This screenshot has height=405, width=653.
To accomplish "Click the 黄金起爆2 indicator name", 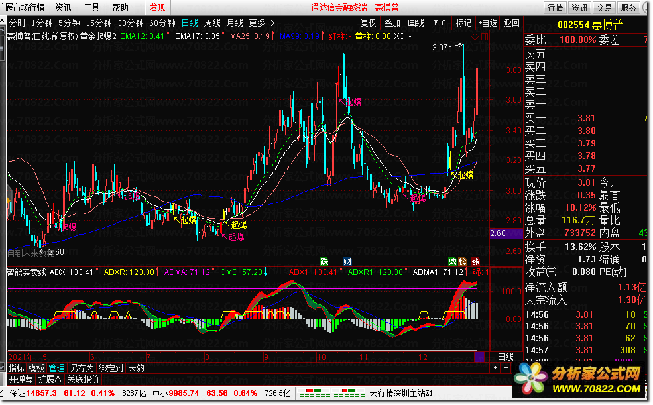I will [x=98, y=36].
